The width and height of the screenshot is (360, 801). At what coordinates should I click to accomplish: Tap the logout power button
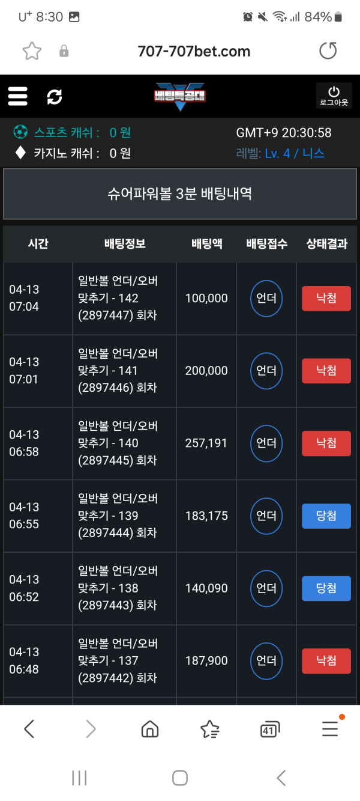pos(334,96)
